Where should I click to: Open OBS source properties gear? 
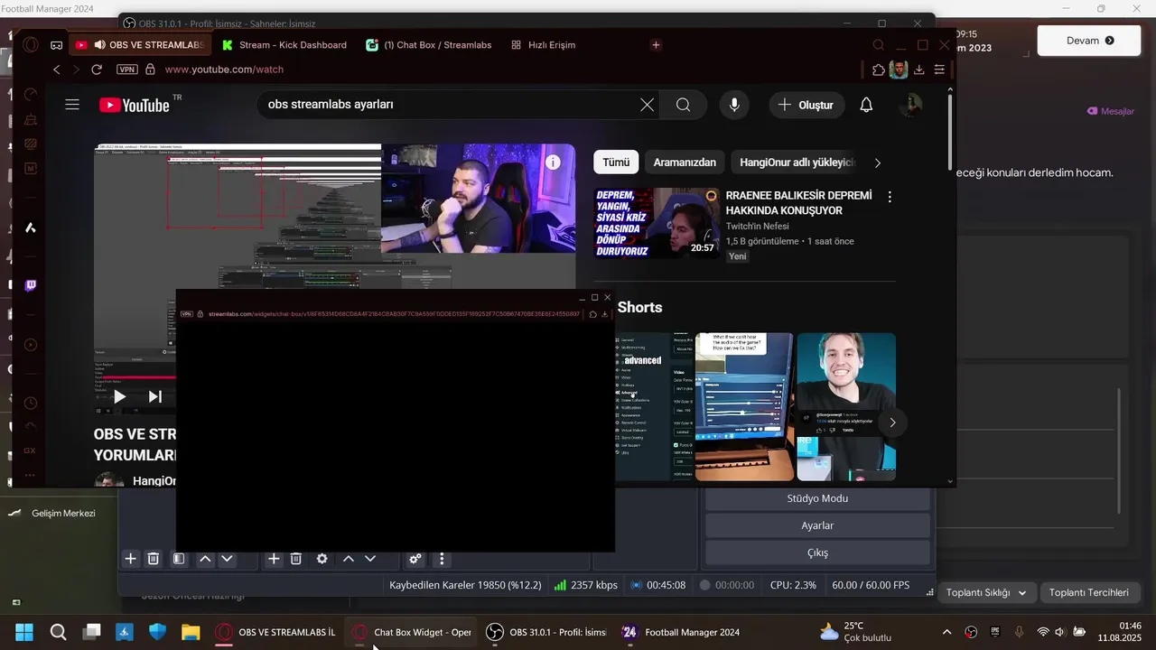click(322, 559)
